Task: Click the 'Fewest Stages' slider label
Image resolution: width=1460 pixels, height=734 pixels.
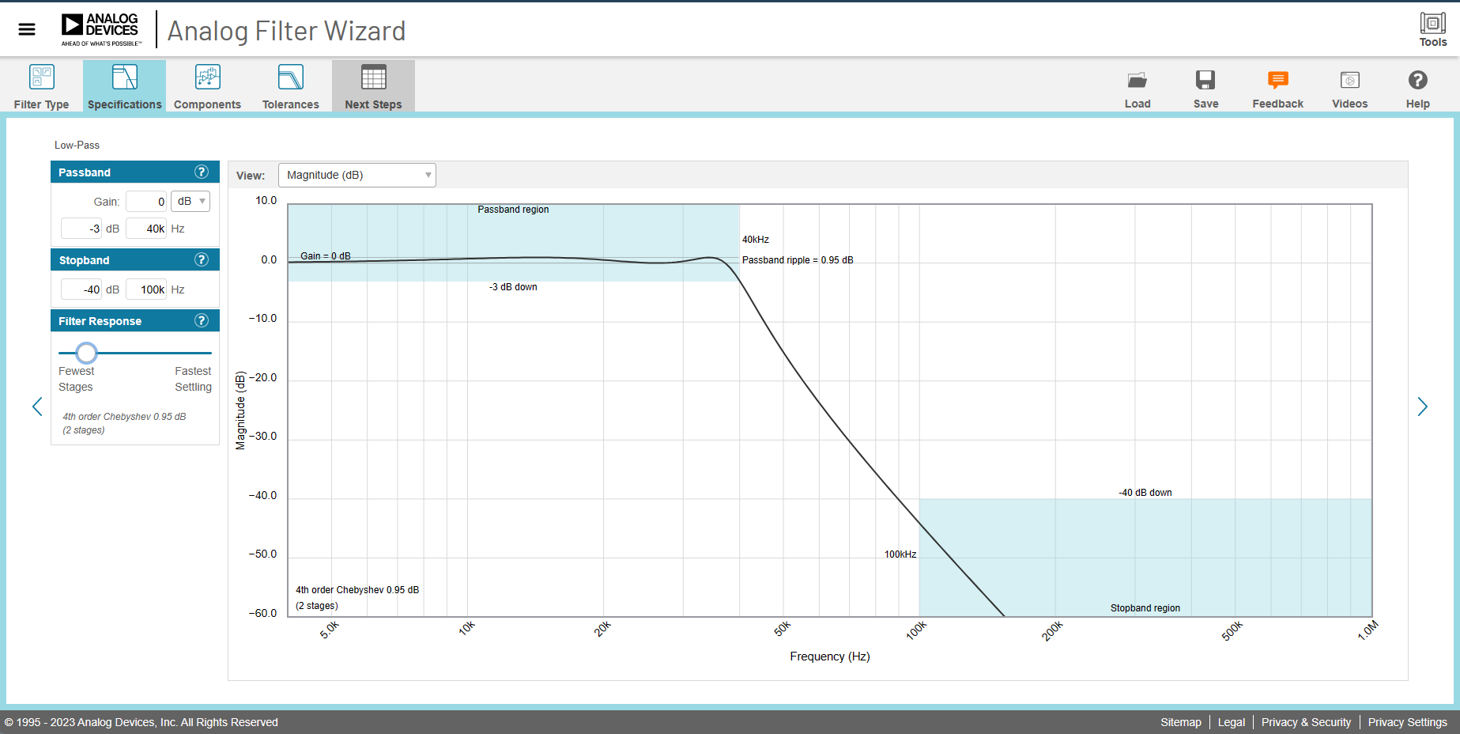Action: pyautogui.click(x=76, y=379)
